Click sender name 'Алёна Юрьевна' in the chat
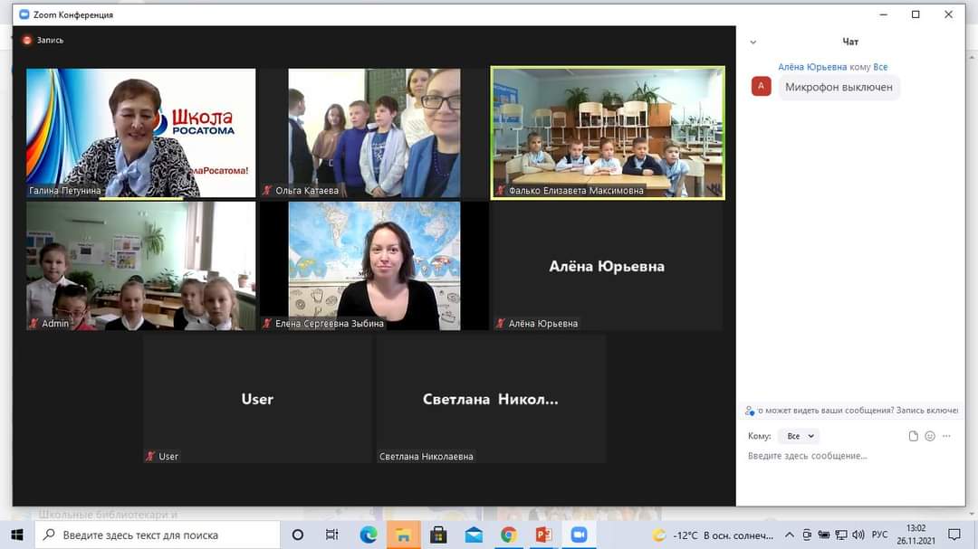The height and width of the screenshot is (549, 978). coord(812,67)
